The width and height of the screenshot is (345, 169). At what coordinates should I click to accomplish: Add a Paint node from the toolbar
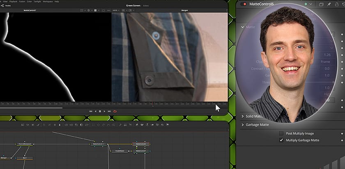[x=38, y=125]
